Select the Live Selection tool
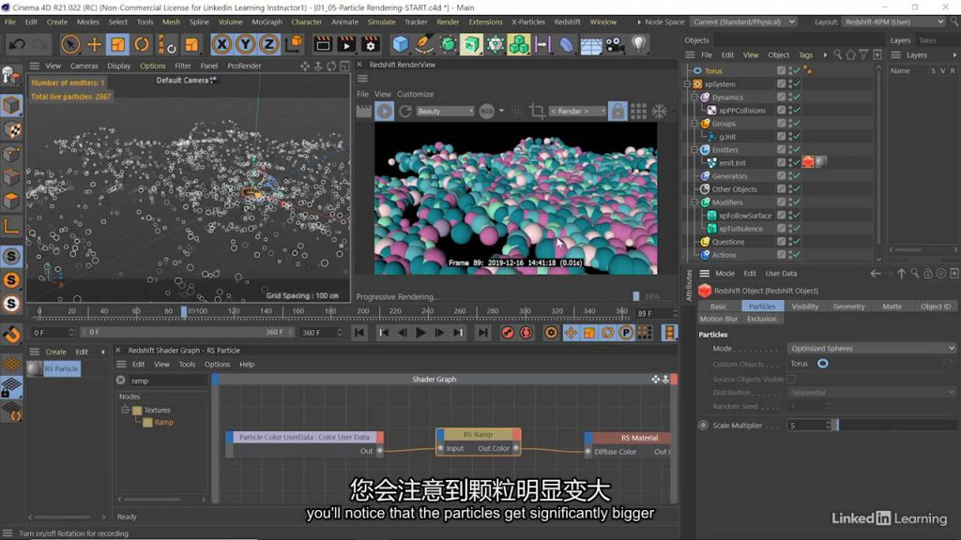 [x=70, y=44]
